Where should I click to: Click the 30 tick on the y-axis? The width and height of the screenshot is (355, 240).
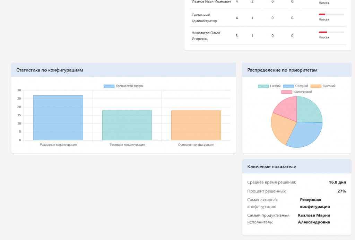tap(19, 90)
